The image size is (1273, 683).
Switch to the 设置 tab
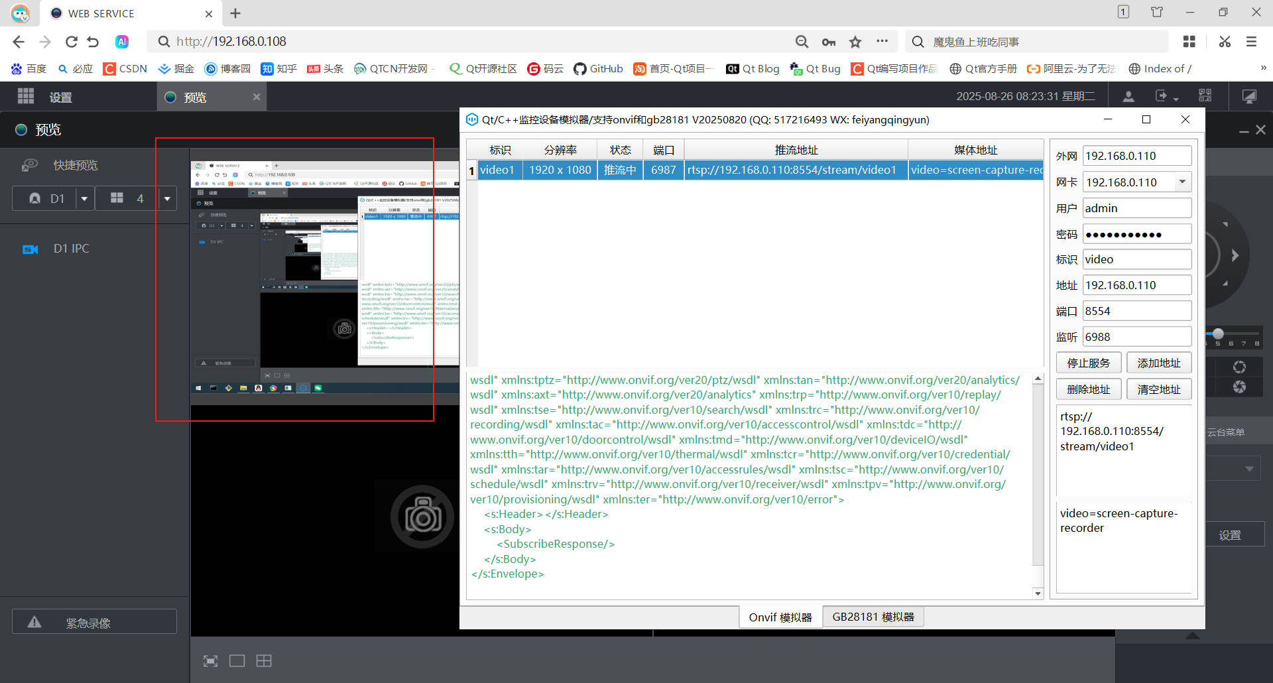[60, 96]
